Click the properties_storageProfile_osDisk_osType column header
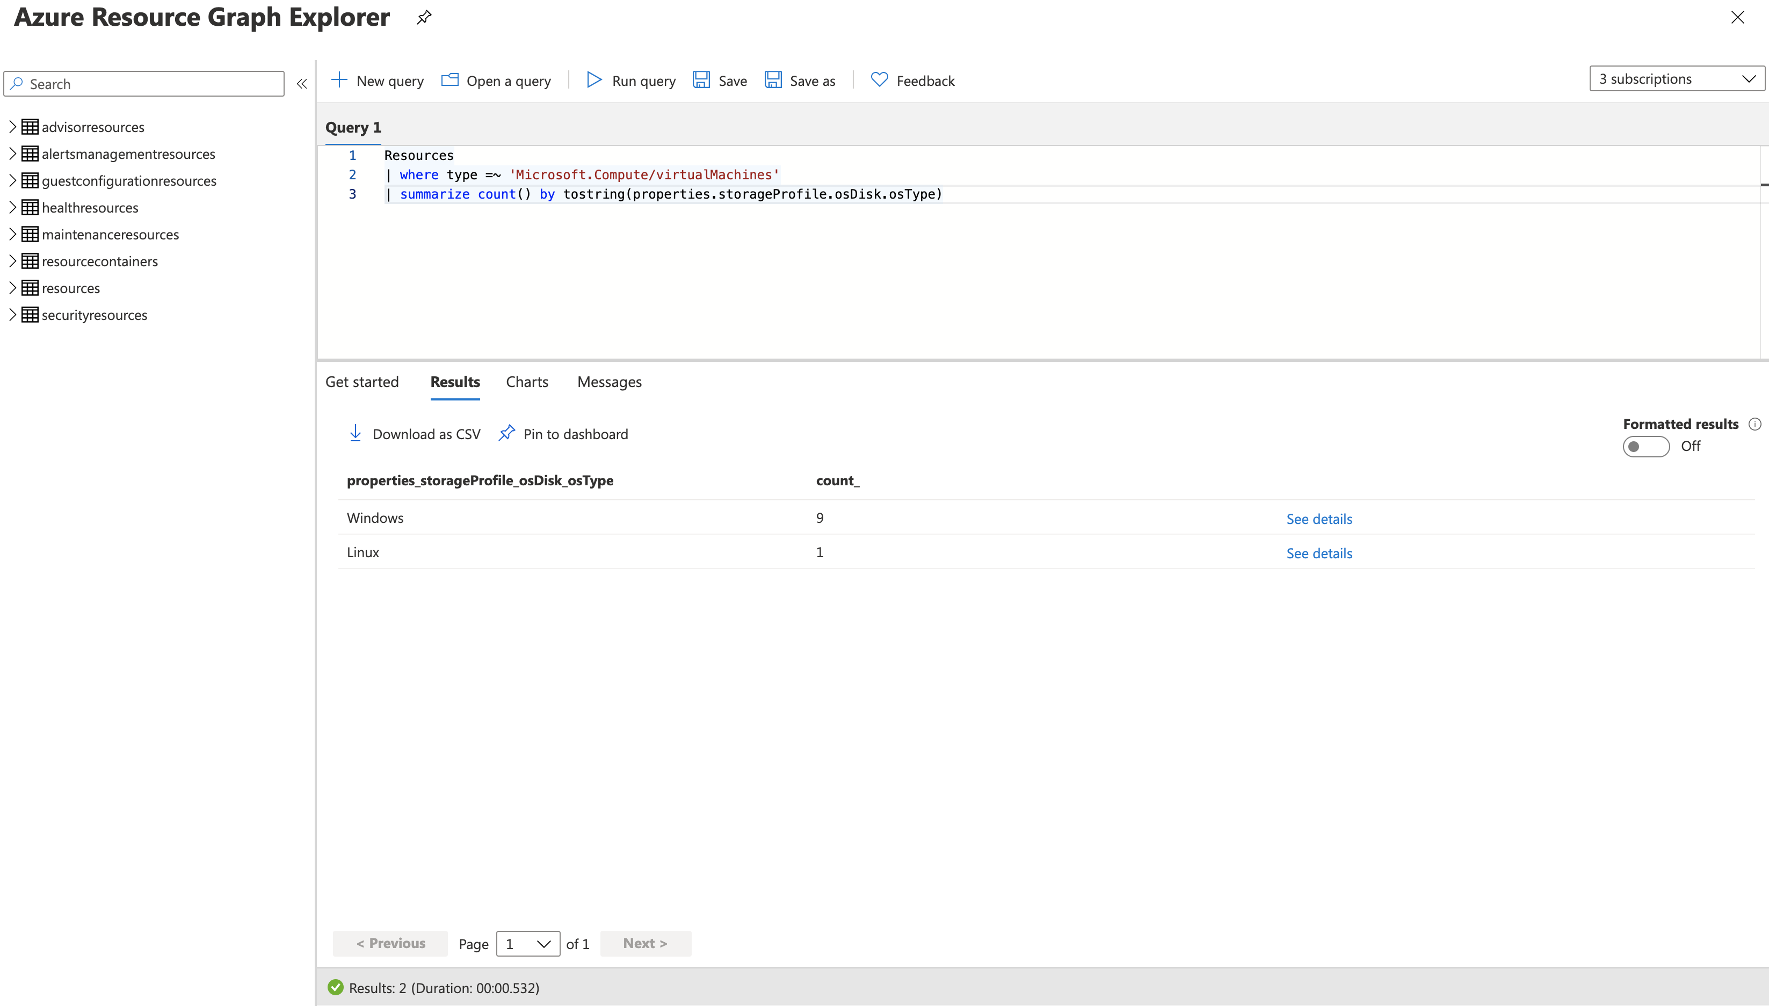 [480, 480]
